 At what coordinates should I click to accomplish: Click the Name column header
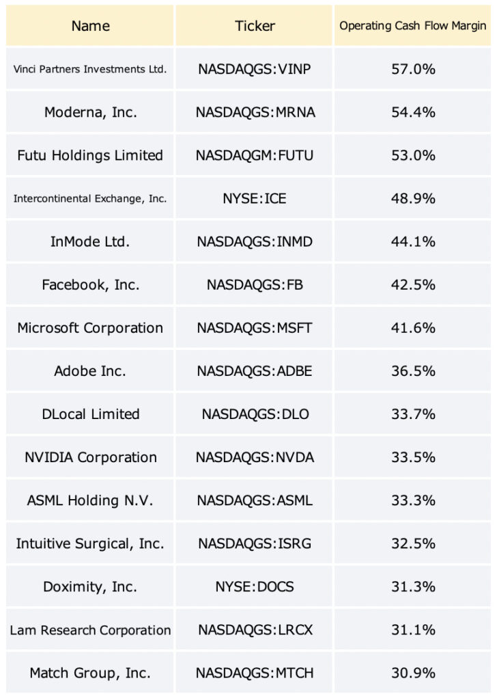pyautogui.click(x=90, y=25)
